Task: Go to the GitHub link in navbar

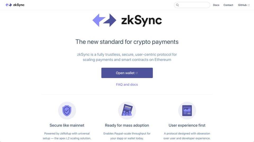Action: [x=242, y=5]
